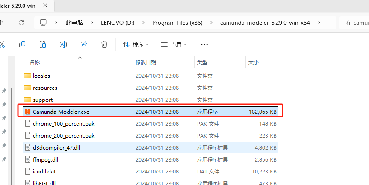Click the chrome_200_percent.pak file icon

28,135
